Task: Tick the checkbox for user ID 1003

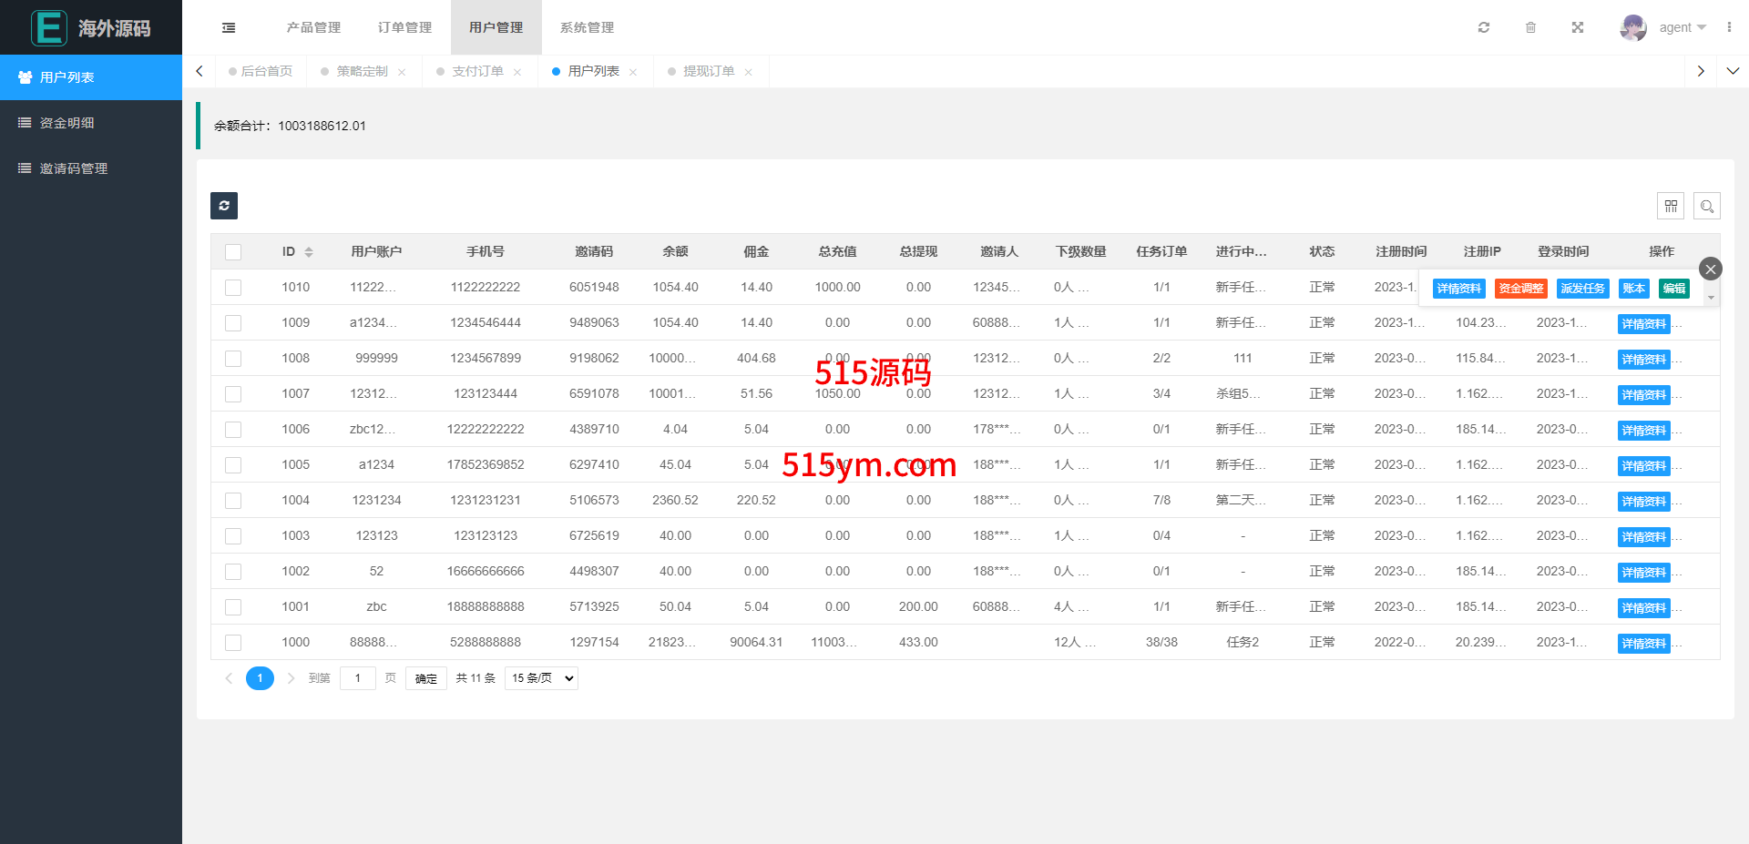Action: click(x=233, y=536)
